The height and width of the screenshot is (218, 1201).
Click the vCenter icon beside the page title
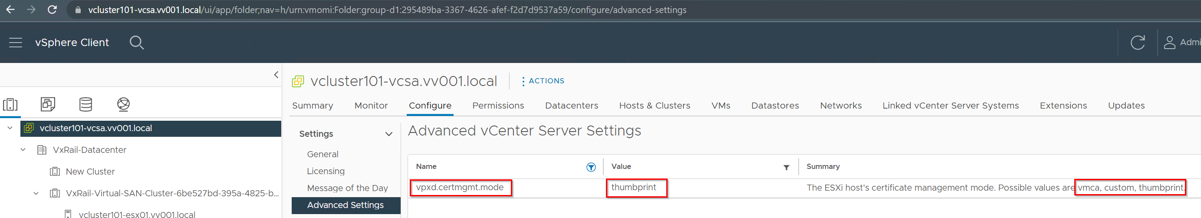coord(298,82)
